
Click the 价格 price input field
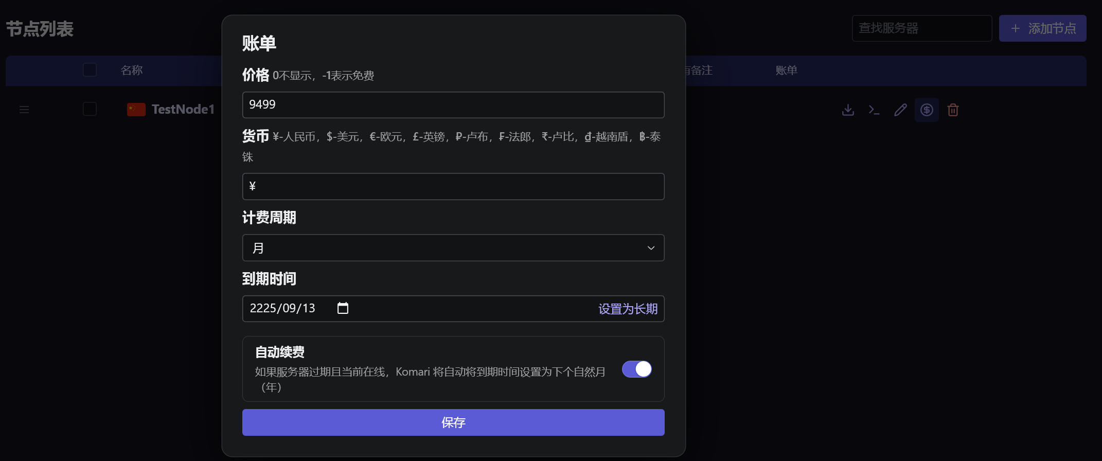pos(453,105)
